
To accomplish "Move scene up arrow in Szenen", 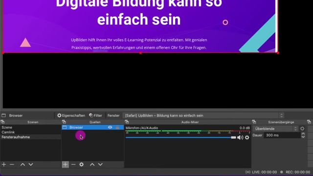I will point(22,164).
